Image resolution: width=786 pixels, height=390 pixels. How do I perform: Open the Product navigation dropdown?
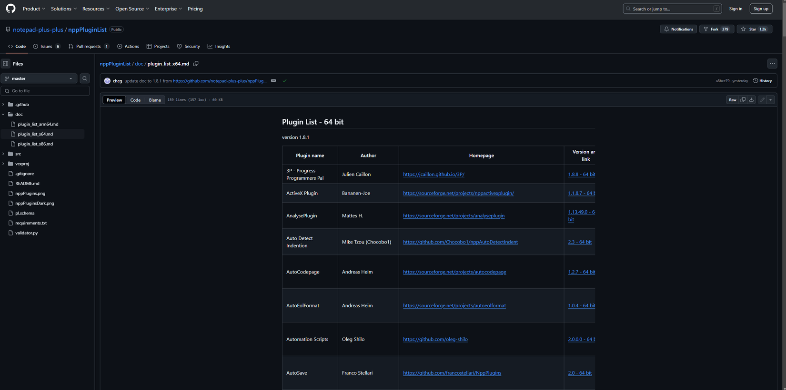34,9
